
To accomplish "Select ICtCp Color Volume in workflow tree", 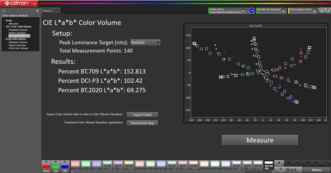I will [19, 48].
